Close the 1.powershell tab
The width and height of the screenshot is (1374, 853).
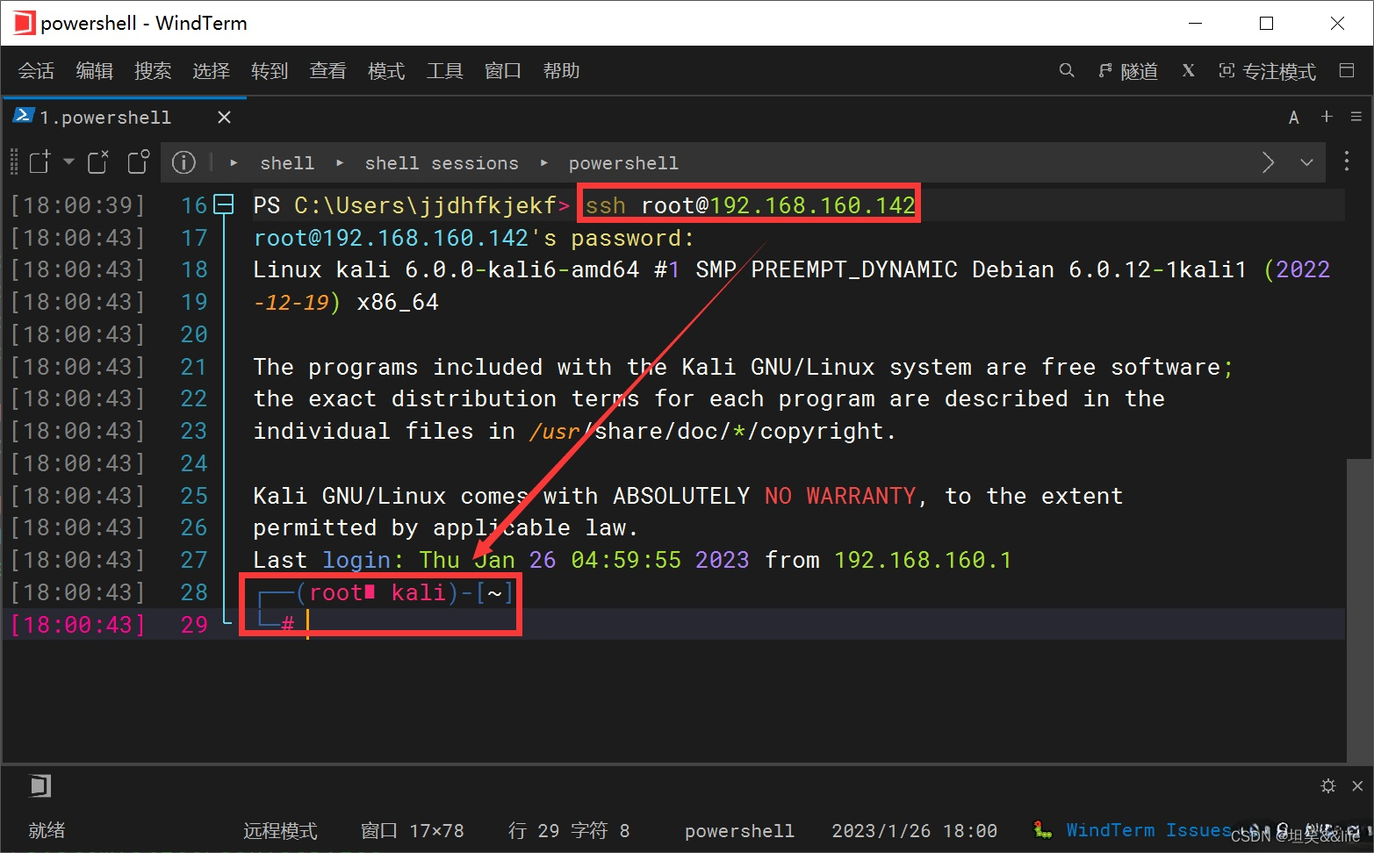coord(224,117)
